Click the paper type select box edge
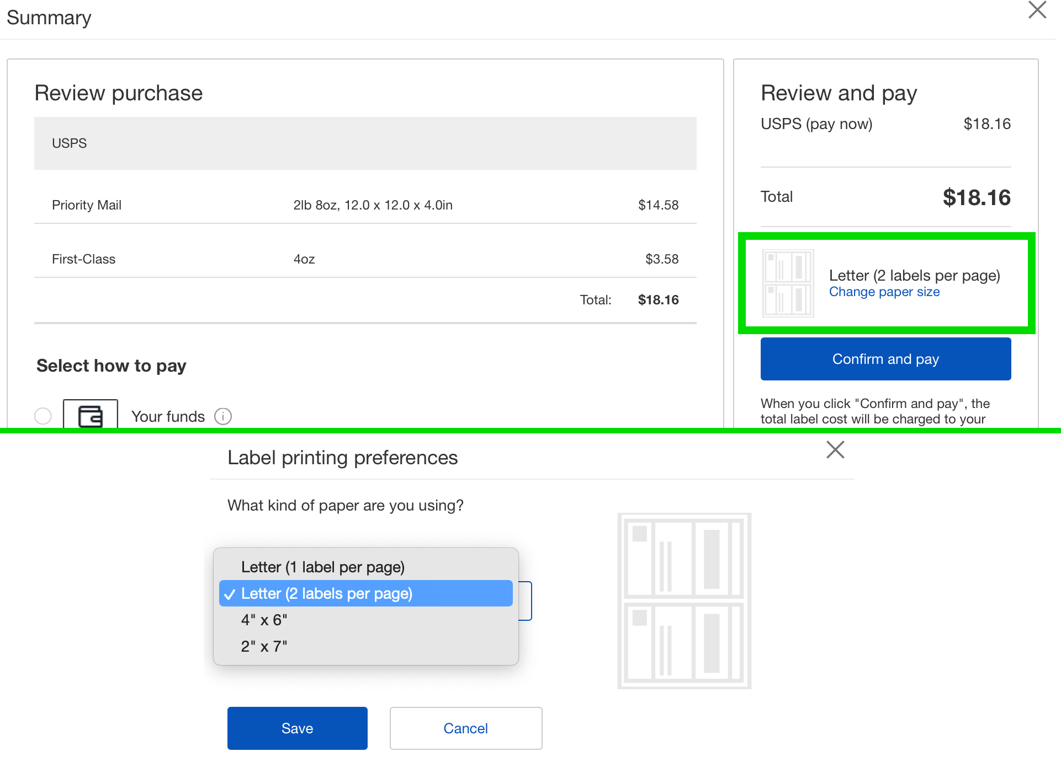This screenshot has width=1061, height=773. pyautogui.click(x=526, y=601)
